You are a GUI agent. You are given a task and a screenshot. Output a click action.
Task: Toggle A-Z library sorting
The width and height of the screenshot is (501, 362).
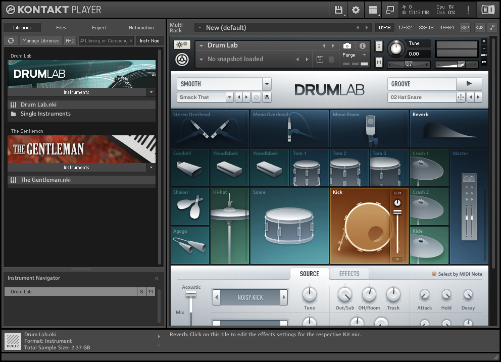(x=70, y=40)
